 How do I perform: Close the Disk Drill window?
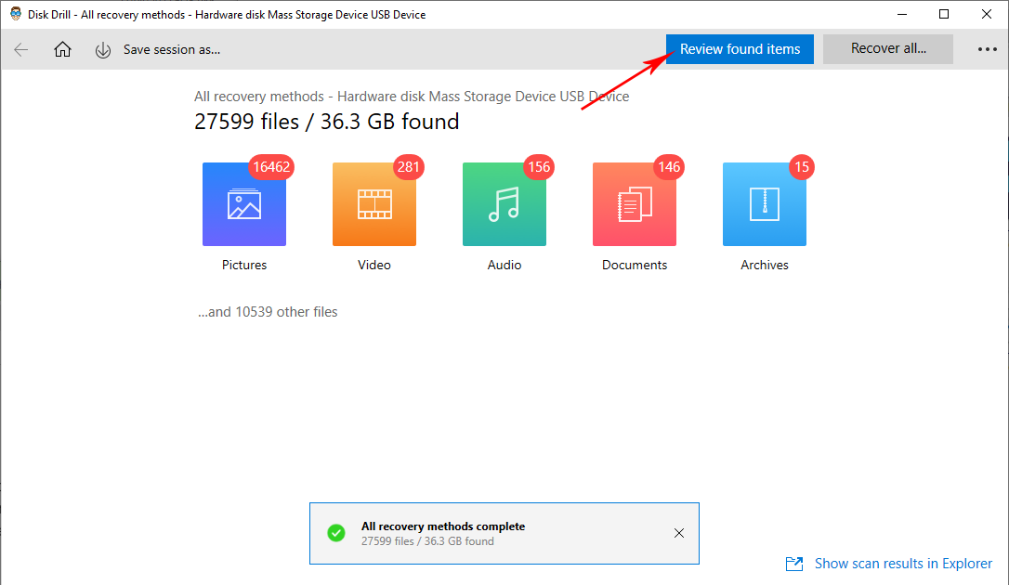(x=987, y=14)
